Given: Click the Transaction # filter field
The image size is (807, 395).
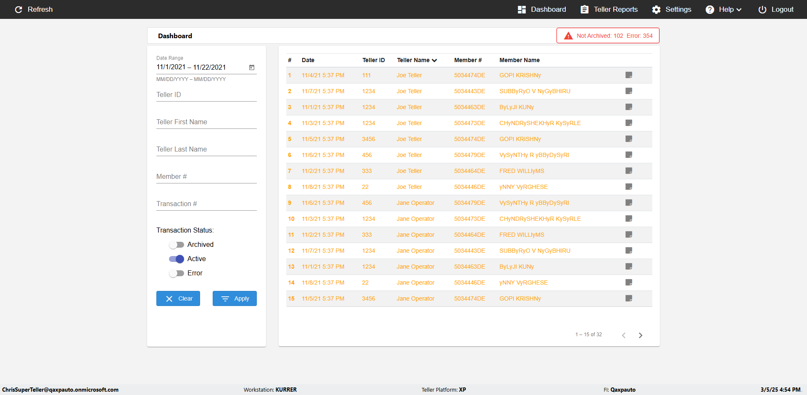Looking at the screenshot, I should click(206, 204).
